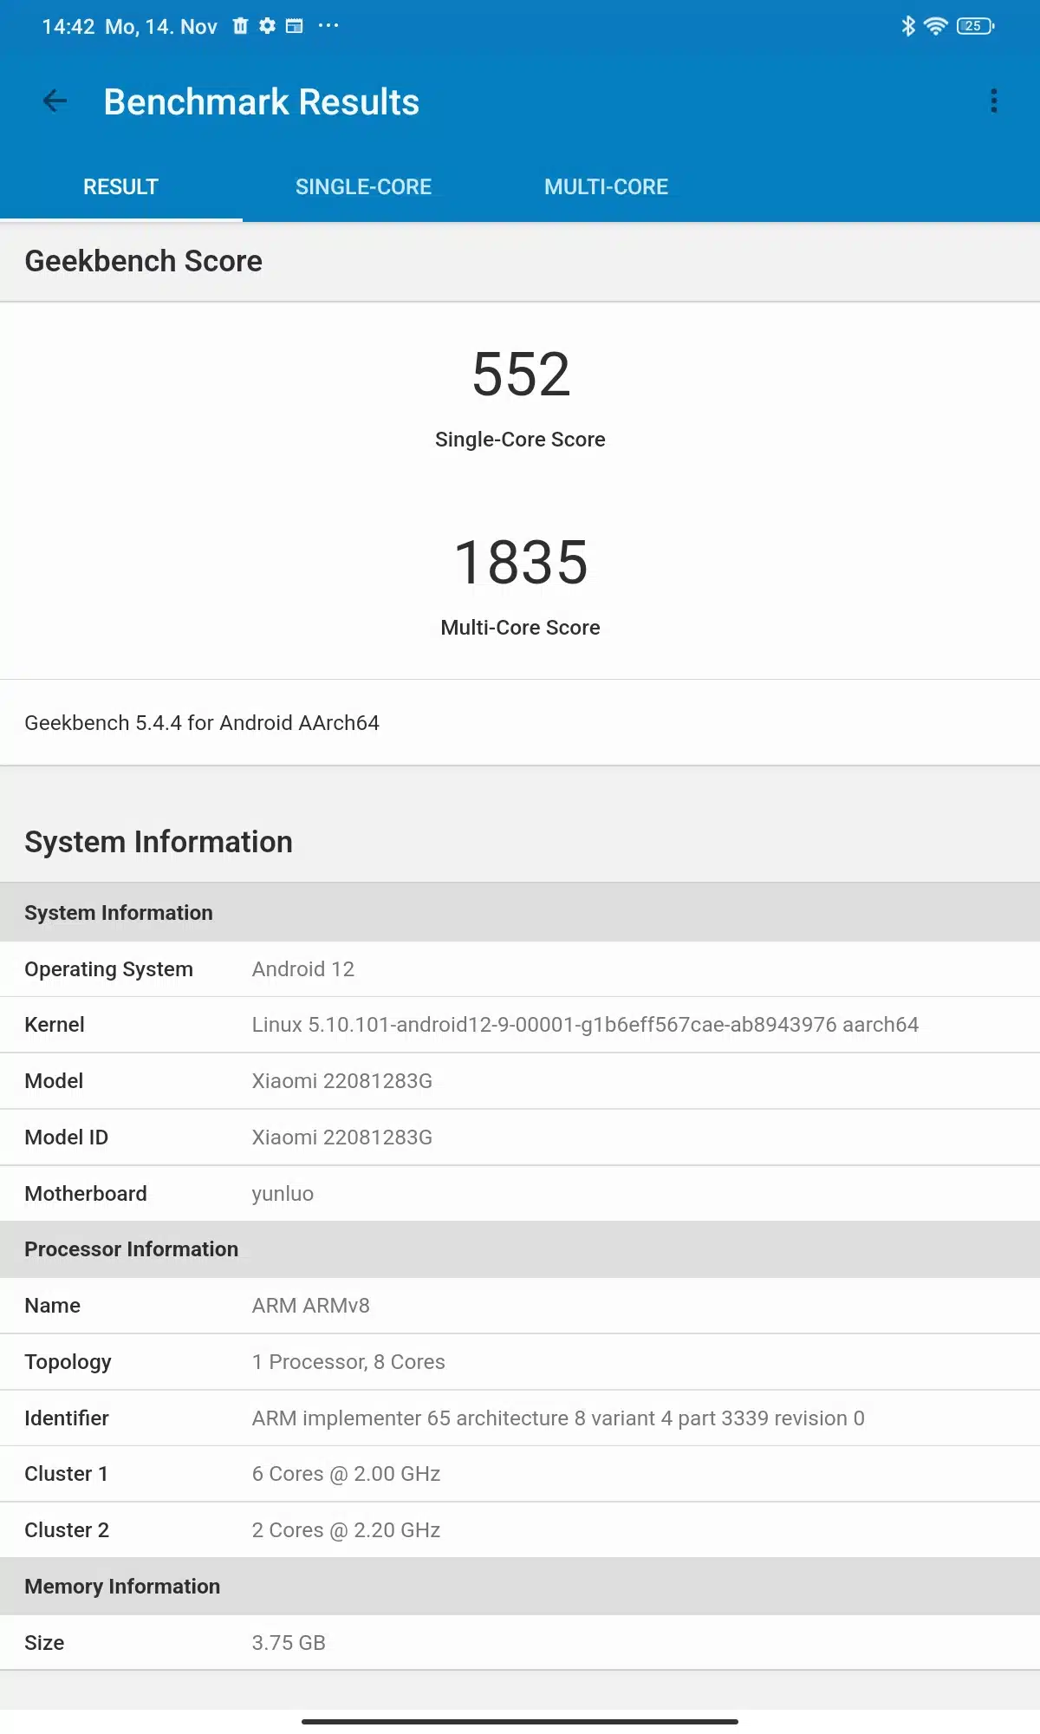Screen dimensions: 1040x1734
Task: Switch to the SINGLE-CORE tab
Action: tap(363, 186)
